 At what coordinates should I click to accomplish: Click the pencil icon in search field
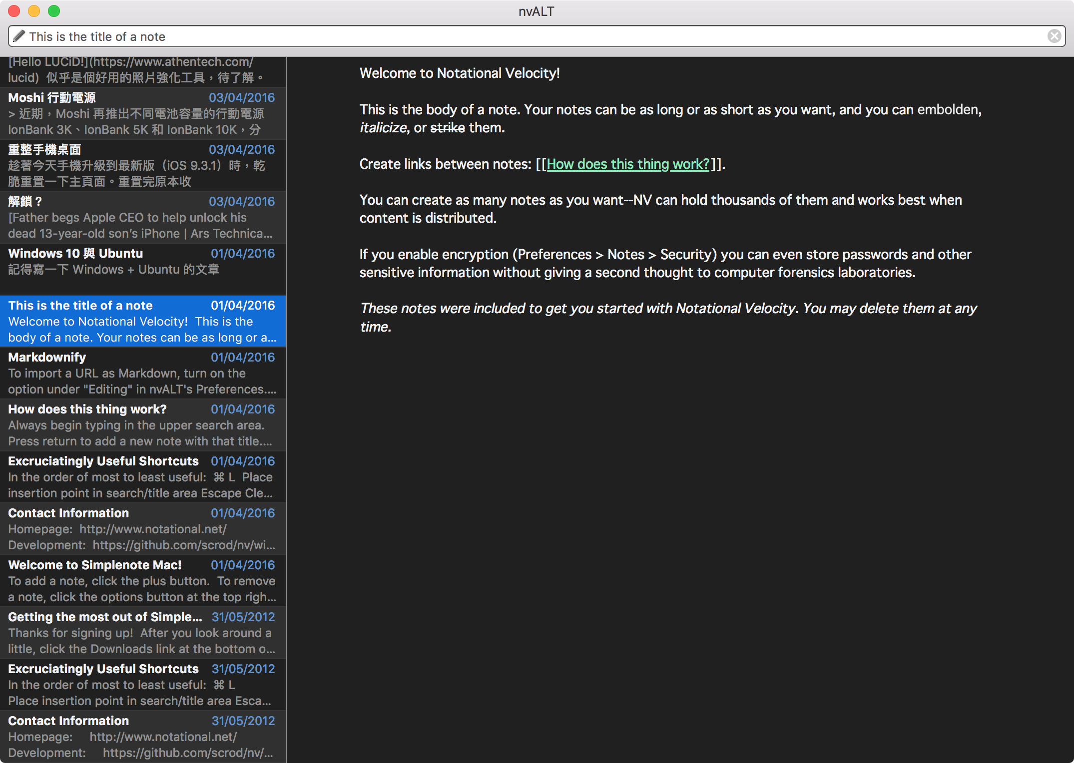tap(19, 36)
